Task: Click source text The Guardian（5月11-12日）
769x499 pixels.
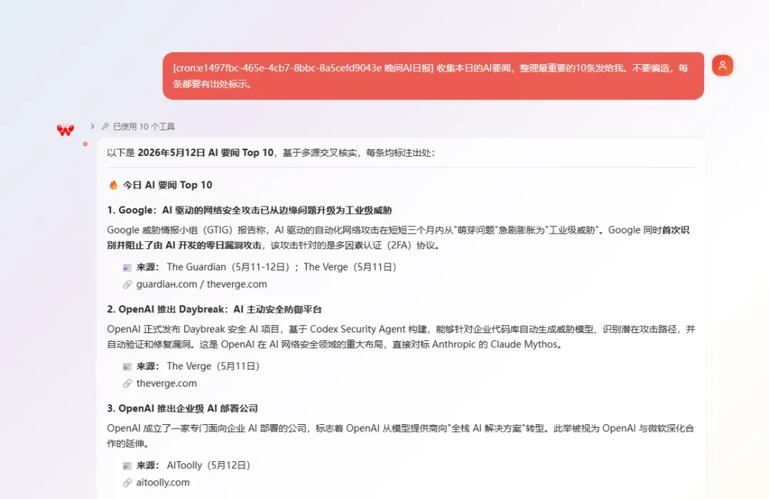Action: click(229, 267)
